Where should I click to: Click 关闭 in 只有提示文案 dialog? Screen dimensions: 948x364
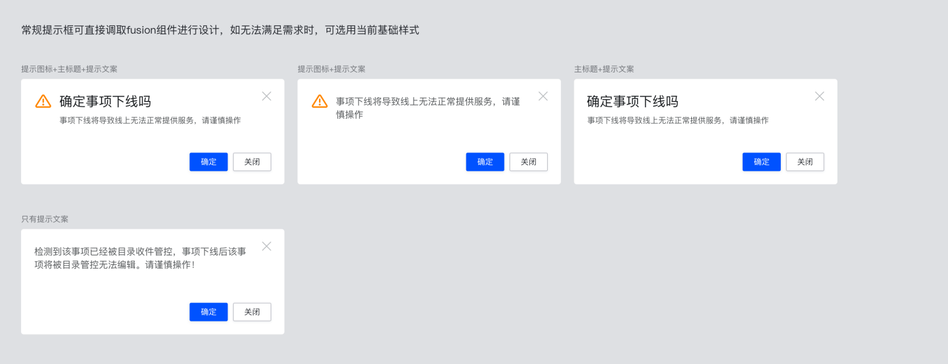click(252, 312)
